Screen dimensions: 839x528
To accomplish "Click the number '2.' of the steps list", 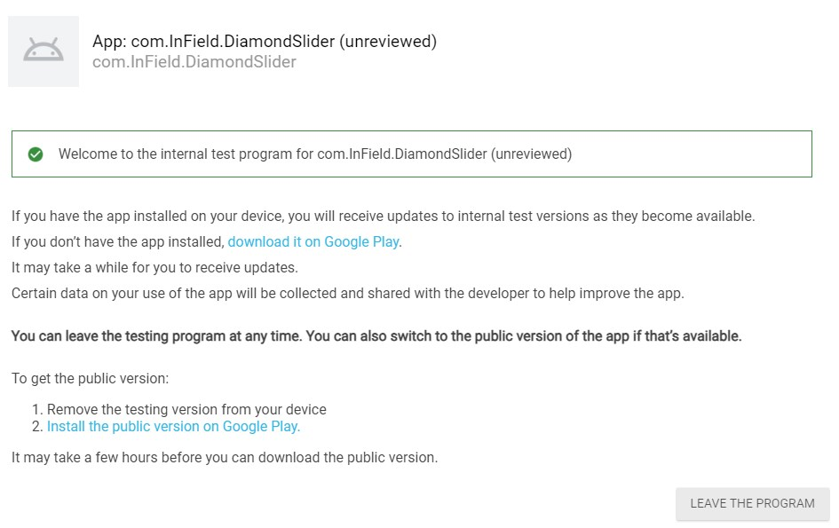I will point(36,427).
